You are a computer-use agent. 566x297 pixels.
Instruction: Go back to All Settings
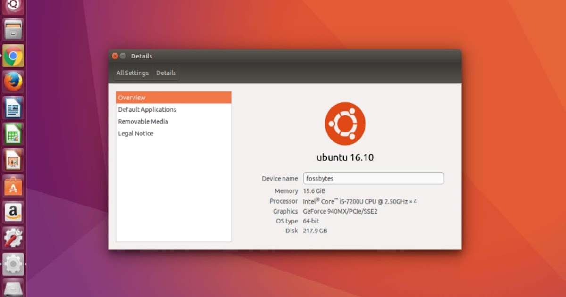[133, 73]
